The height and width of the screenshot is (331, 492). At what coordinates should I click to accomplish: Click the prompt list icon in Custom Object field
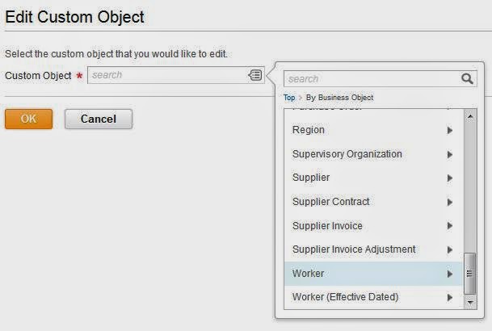tap(255, 75)
